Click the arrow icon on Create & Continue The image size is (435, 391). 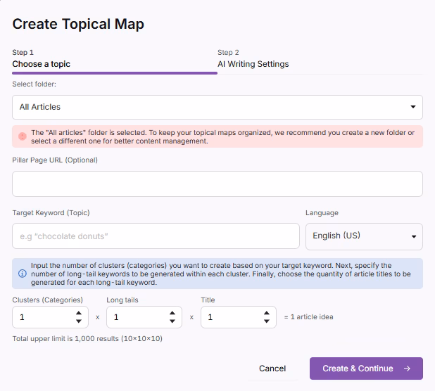pyautogui.click(x=407, y=368)
